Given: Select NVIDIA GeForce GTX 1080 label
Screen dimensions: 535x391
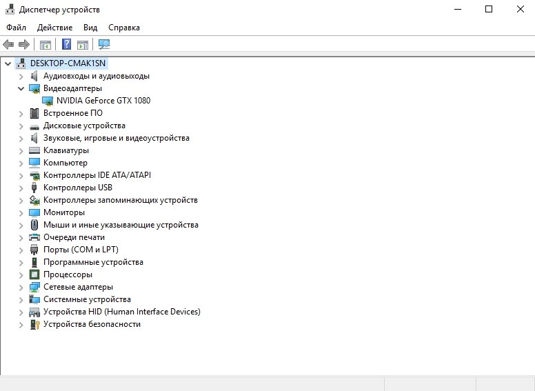Looking at the screenshot, I should coord(103,101).
